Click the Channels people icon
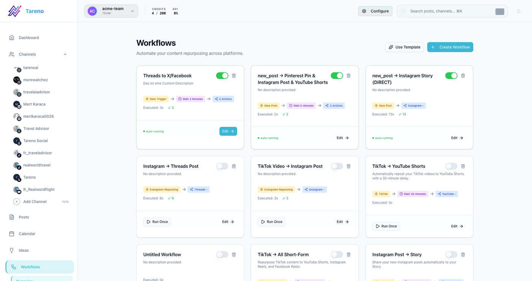 tap(11, 54)
